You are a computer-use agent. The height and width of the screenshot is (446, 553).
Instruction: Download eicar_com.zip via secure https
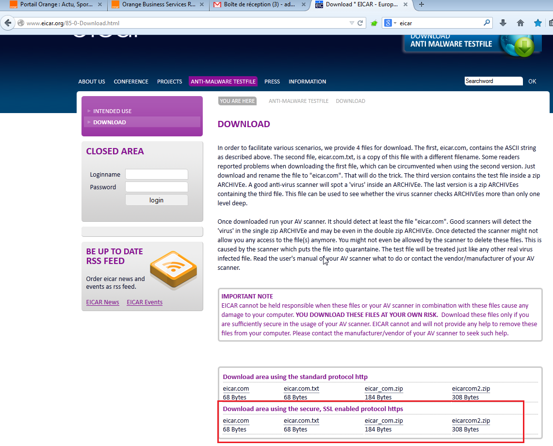click(x=384, y=421)
